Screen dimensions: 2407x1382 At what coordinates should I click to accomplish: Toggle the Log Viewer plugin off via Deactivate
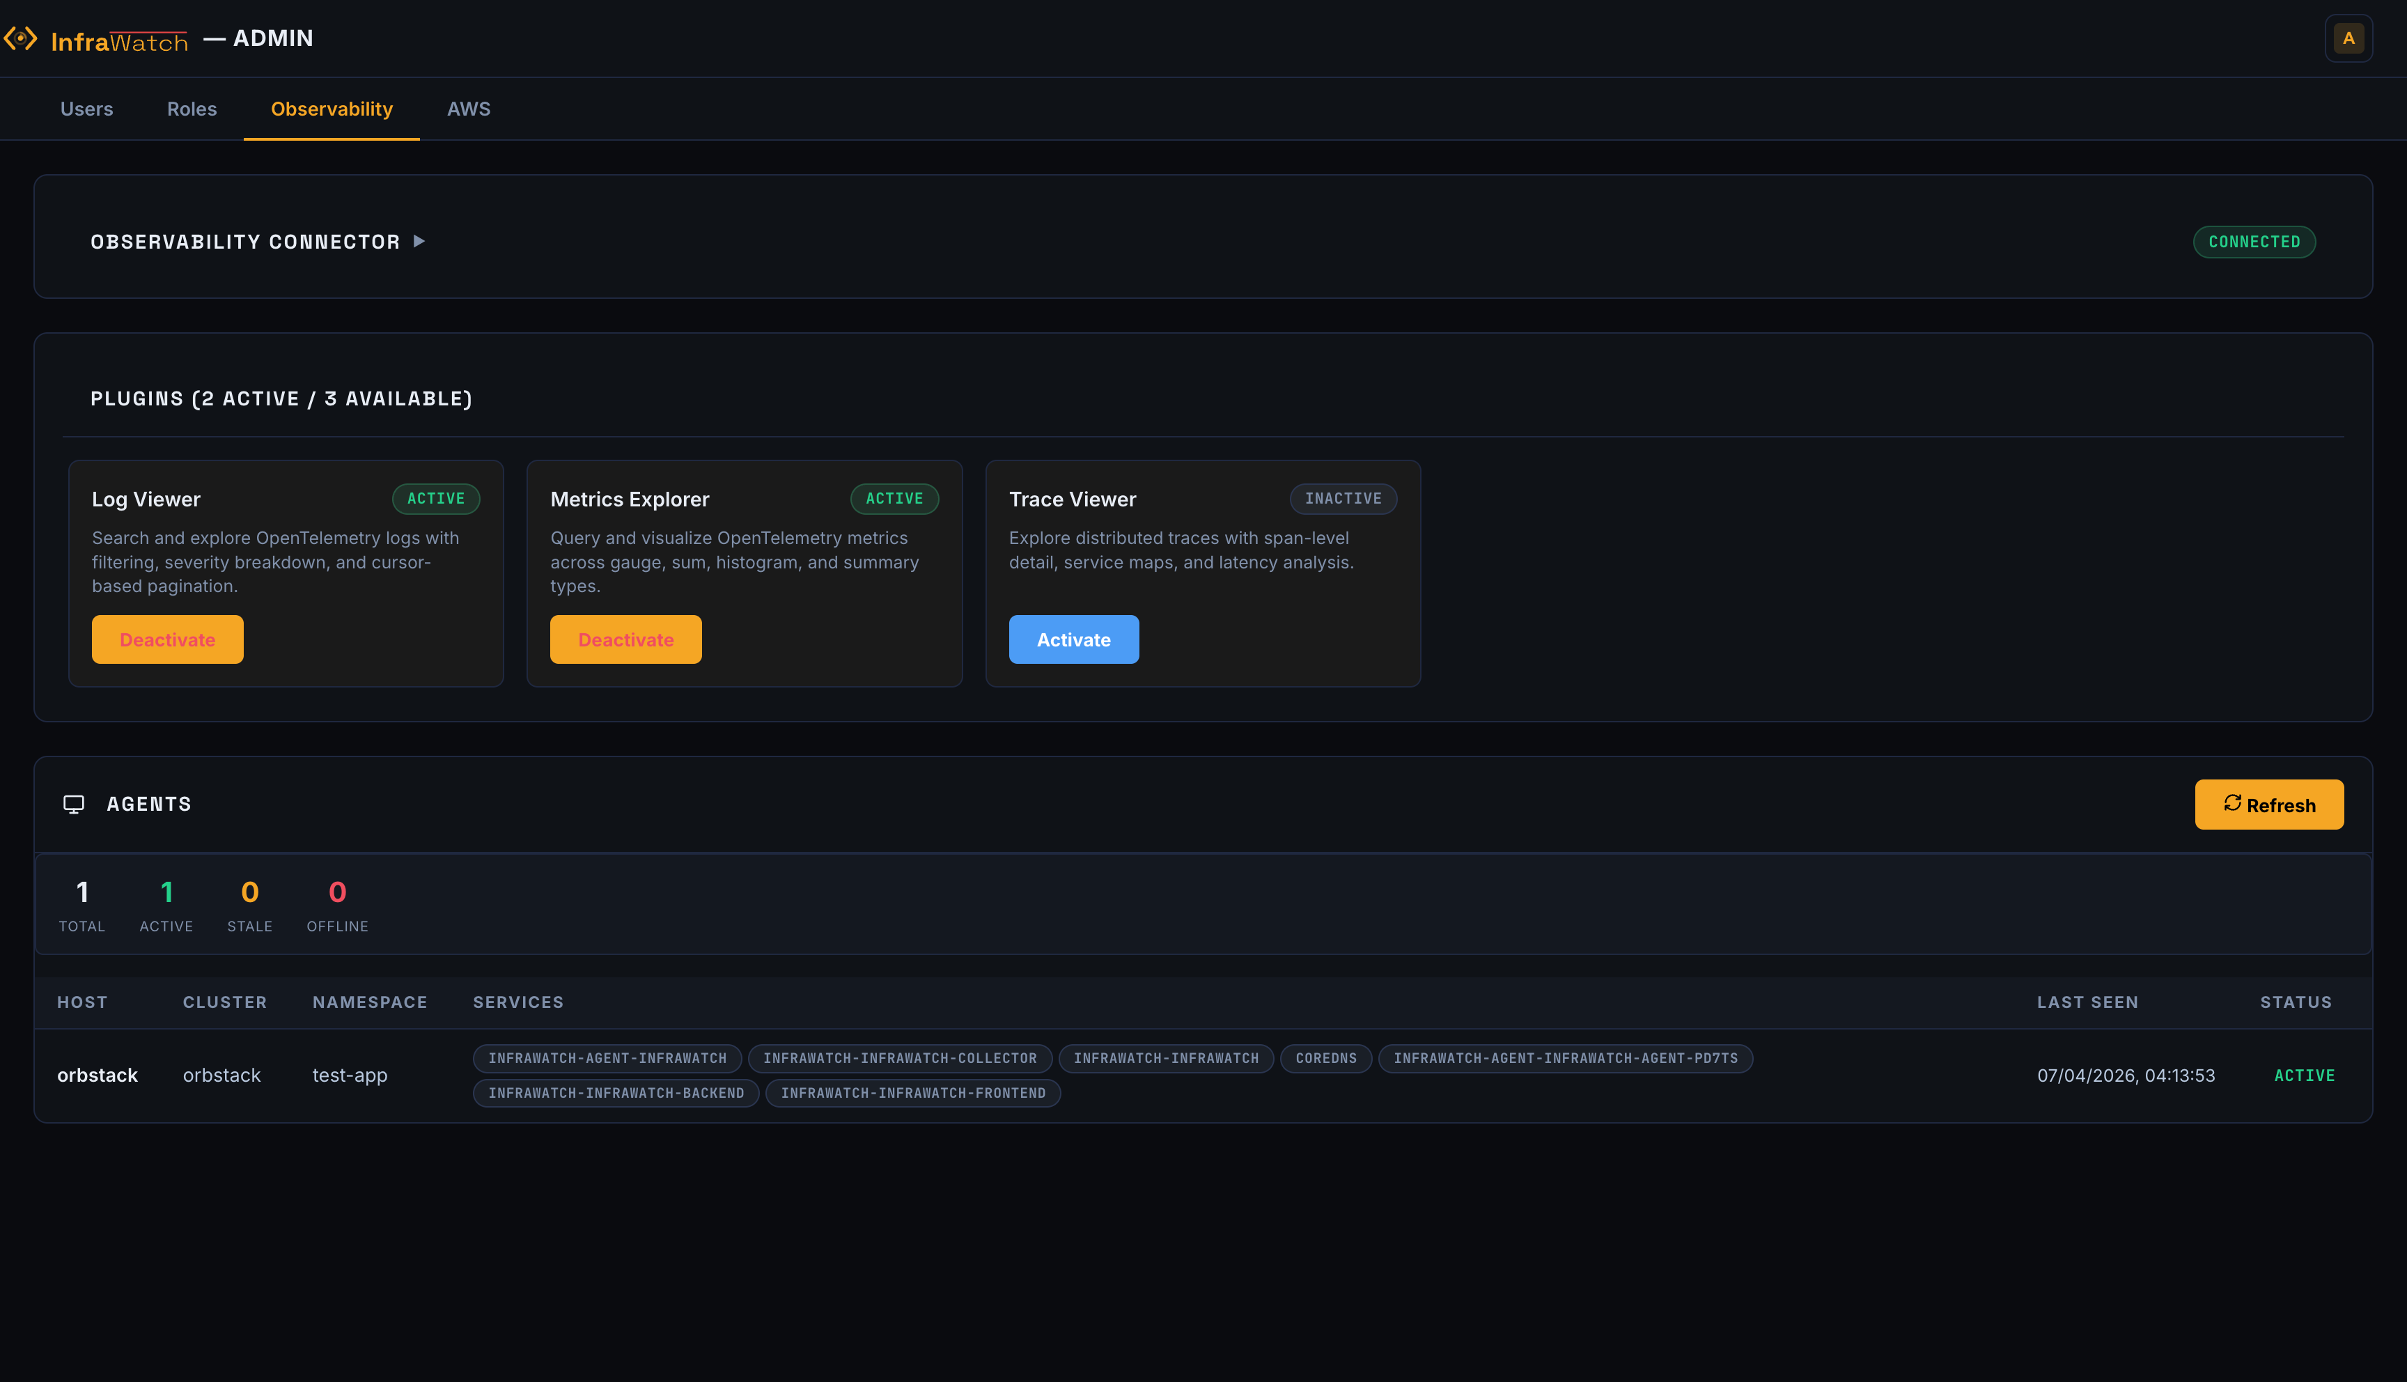167,639
